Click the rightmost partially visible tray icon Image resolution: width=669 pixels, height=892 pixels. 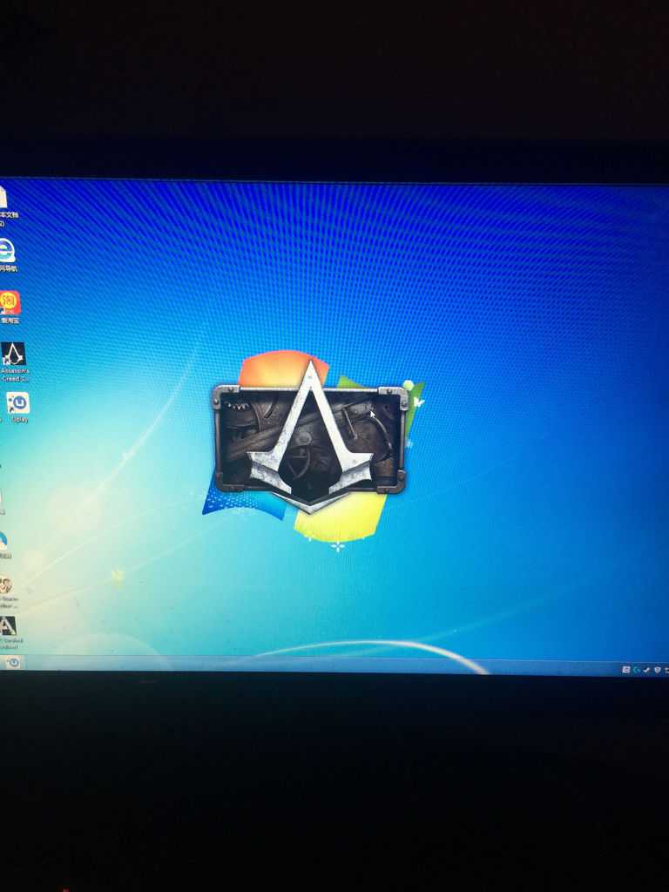666,671
